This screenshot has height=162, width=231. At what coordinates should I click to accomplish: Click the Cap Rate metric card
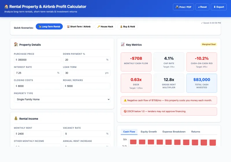[x=169, y=62]
